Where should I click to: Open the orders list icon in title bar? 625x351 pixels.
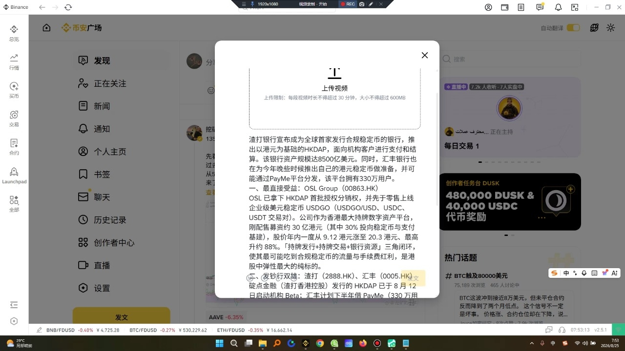tap(521, 7)
